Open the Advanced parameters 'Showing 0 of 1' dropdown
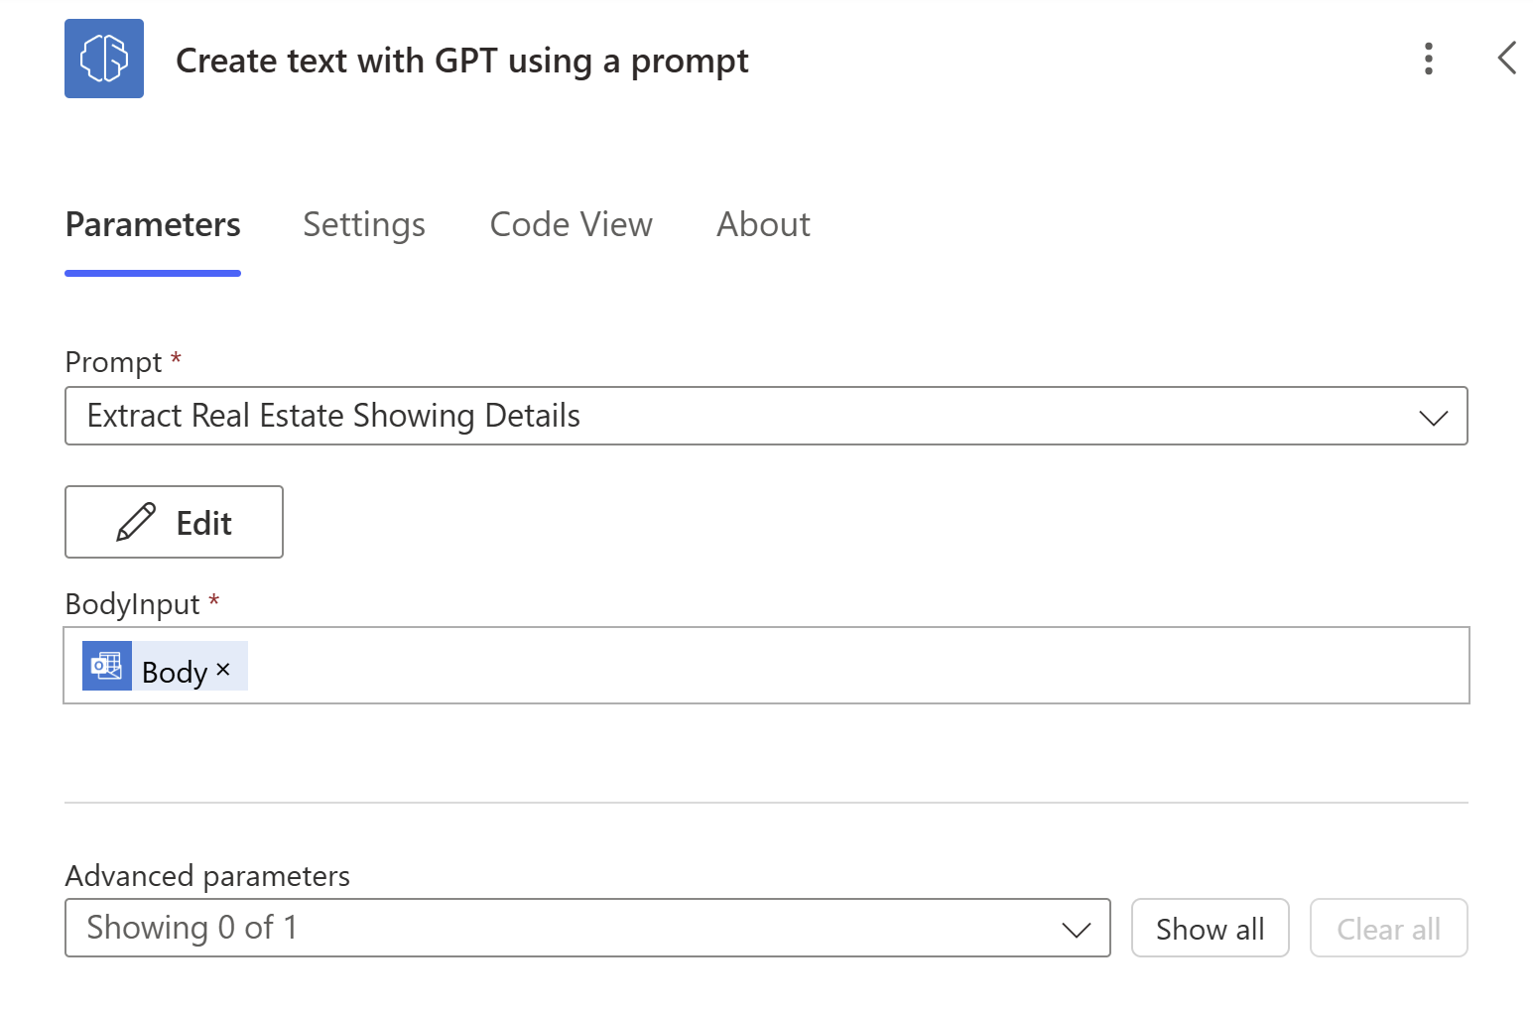Screen dimensions: 1533x1014 [556, 928]
